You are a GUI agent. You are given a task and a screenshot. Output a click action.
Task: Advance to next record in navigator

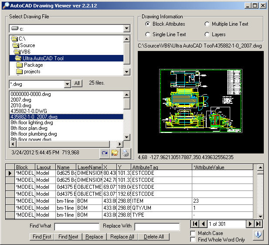[250, 224]
